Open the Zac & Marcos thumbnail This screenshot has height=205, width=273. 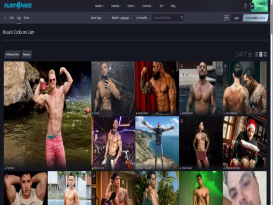pos(245,88)
